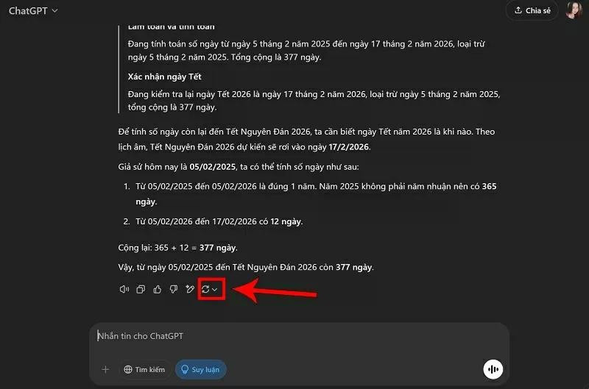Click the Chia sẻ share button

(531, 10)
